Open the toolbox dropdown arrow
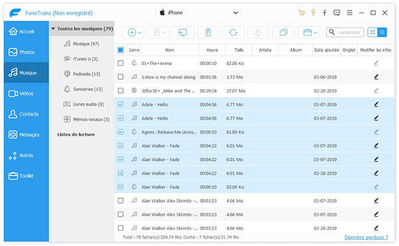Screen dimensions: 399x246 [315, 33]
